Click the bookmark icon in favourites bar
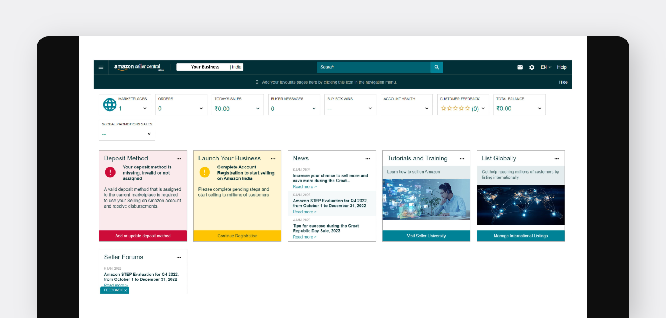 tap(257, 82)
